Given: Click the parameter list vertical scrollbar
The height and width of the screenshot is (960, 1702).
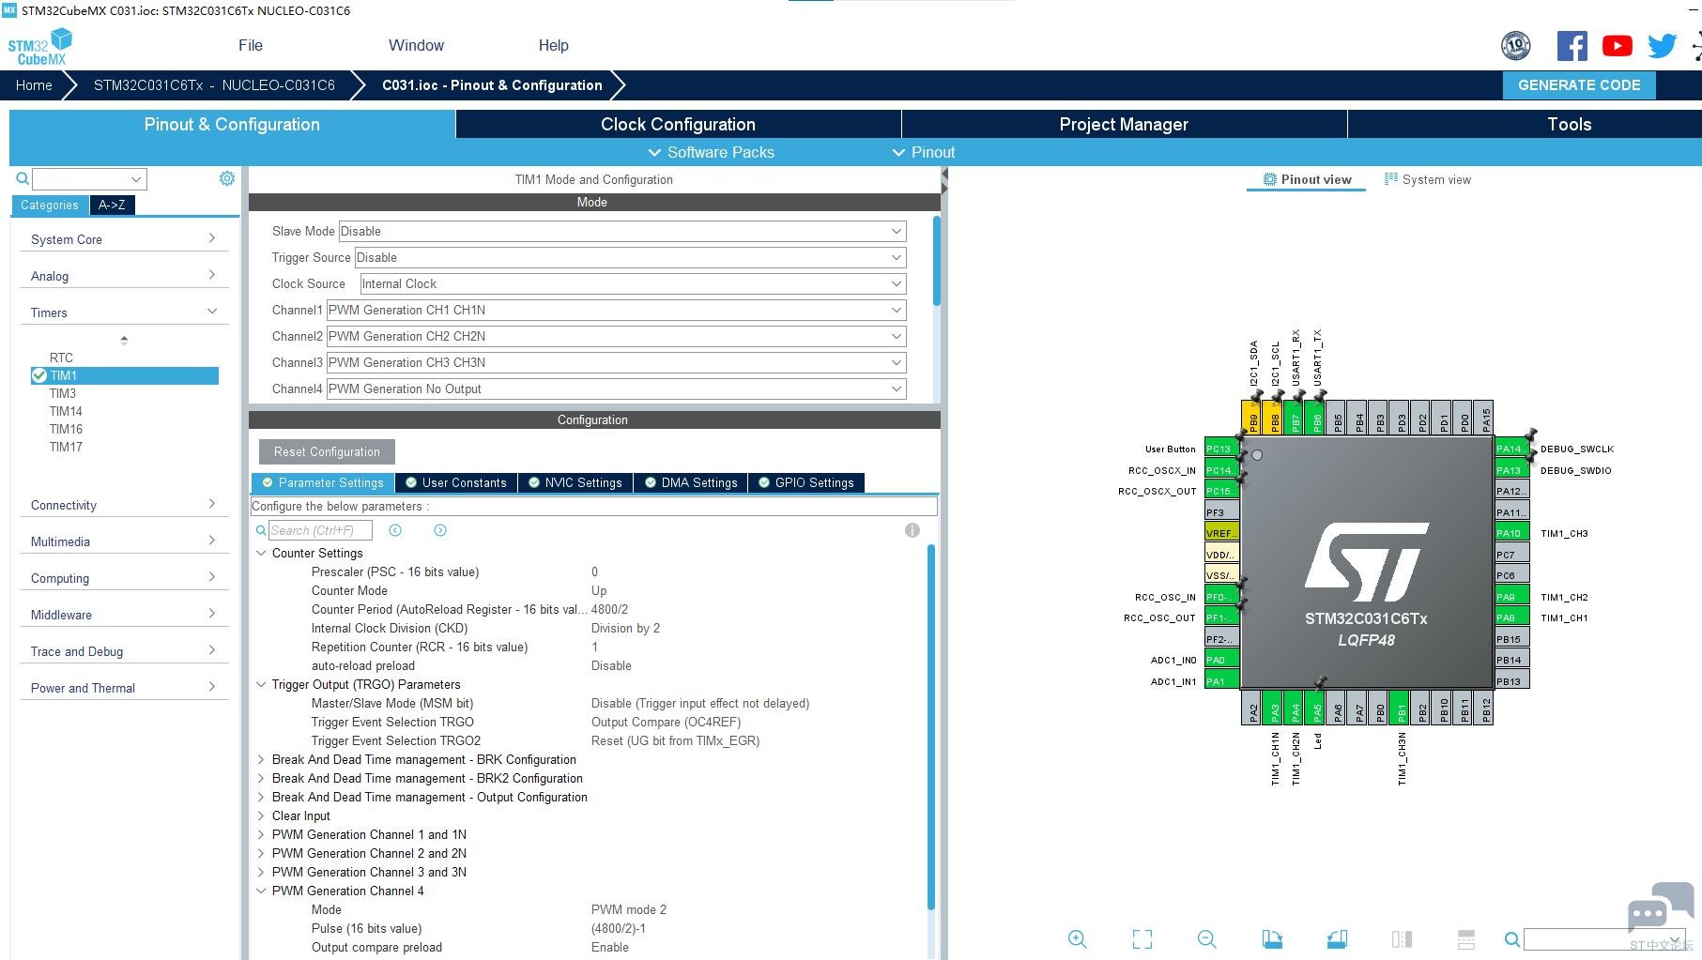Looking at the screenshot, I should [x=931, y=727].
